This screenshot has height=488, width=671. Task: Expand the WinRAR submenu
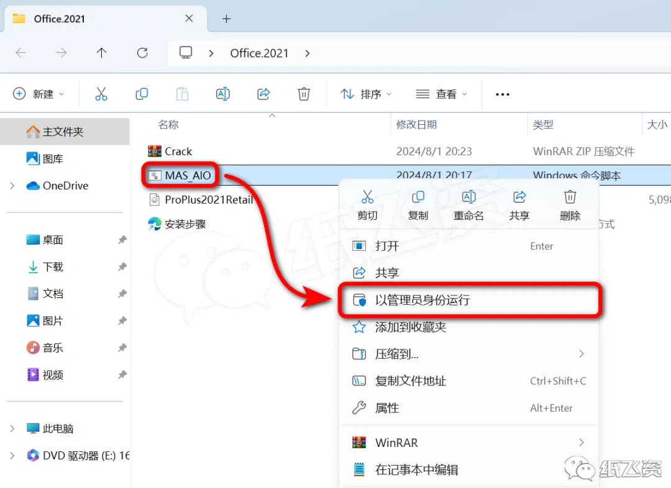[581, 442]
